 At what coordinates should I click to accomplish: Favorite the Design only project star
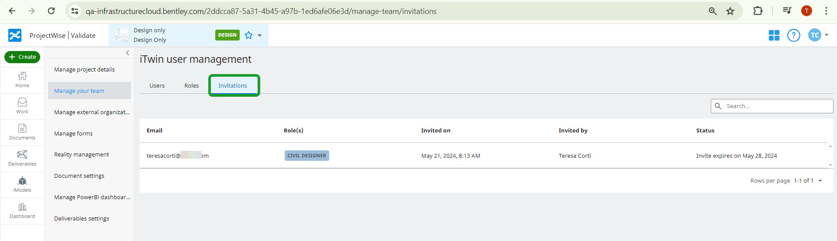click(248, 35)
